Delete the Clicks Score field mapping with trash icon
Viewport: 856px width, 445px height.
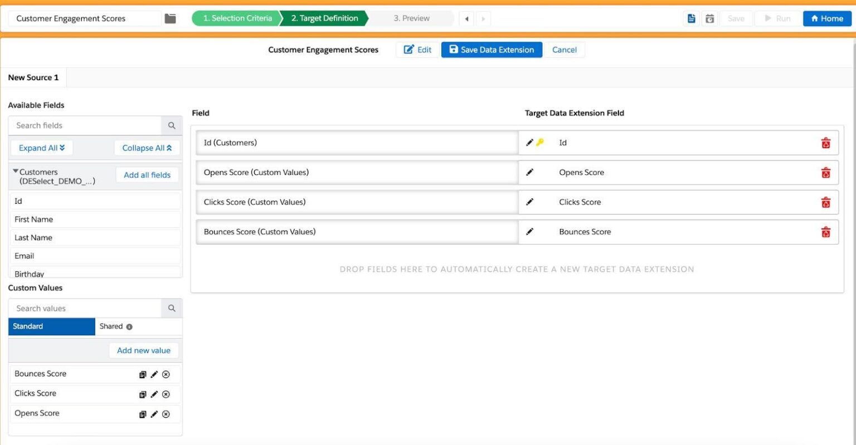tap(825, 202)
